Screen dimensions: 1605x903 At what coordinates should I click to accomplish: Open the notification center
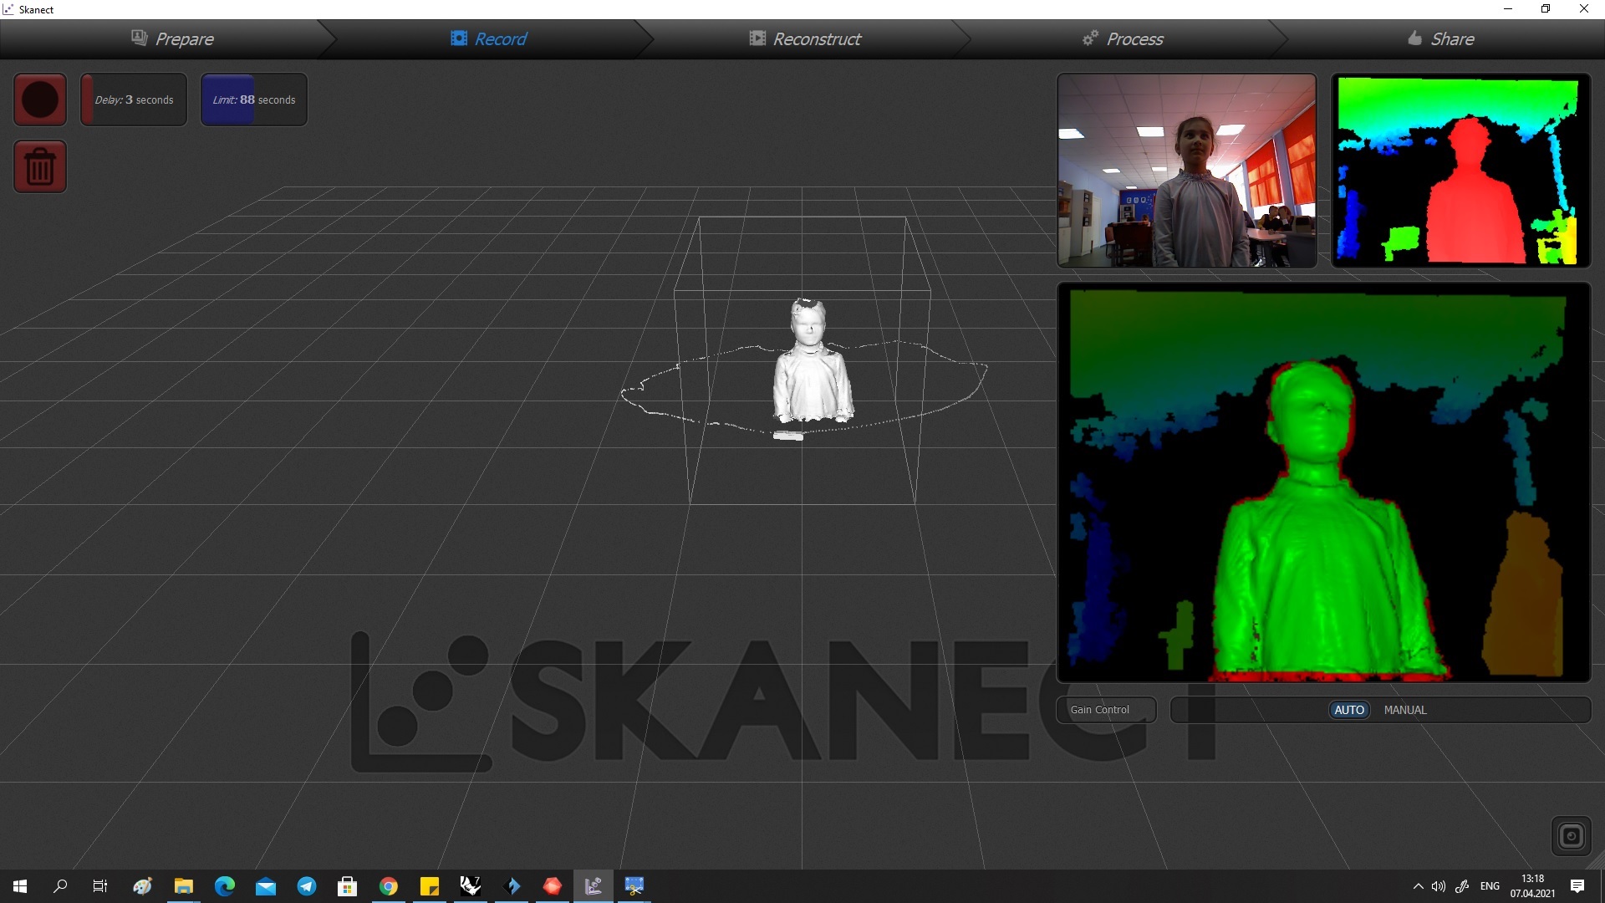[1577, 886]
